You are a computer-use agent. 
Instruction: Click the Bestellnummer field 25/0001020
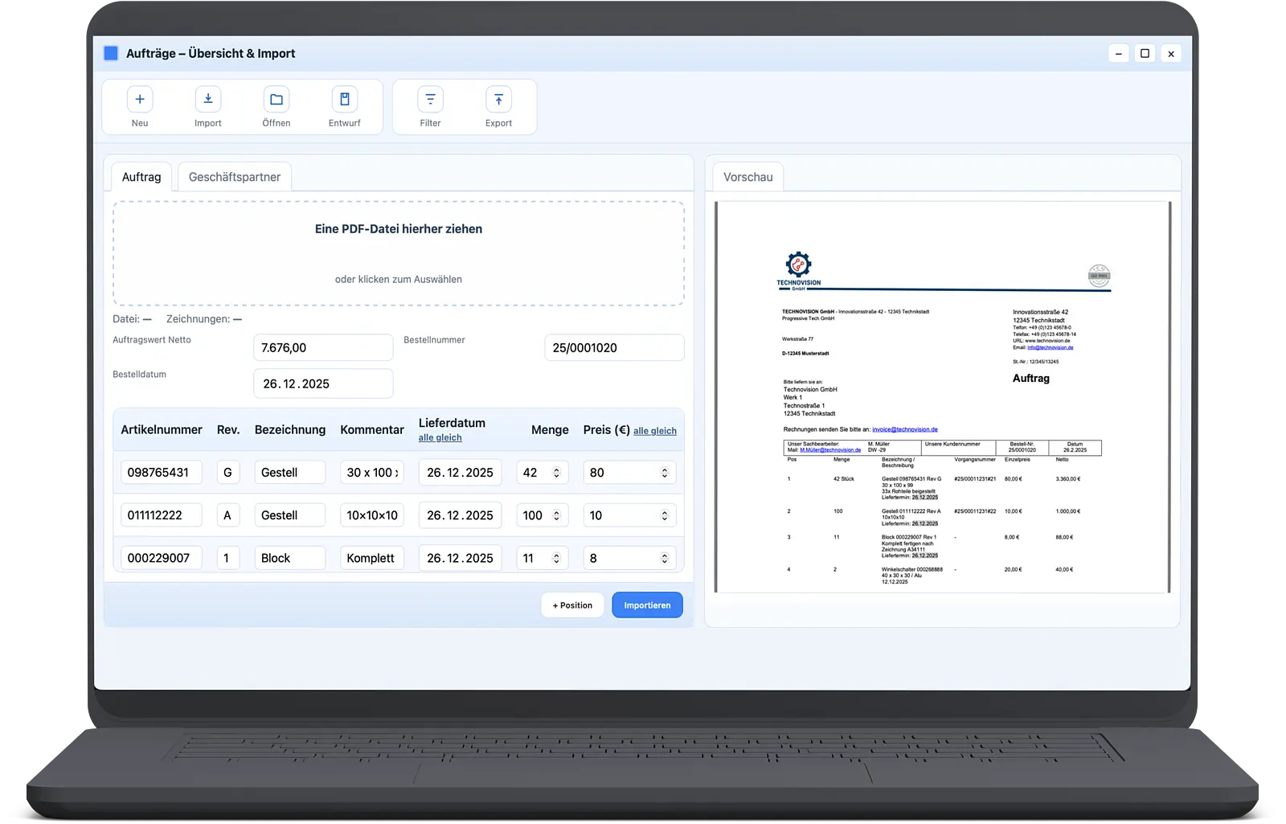pos(614,348)
